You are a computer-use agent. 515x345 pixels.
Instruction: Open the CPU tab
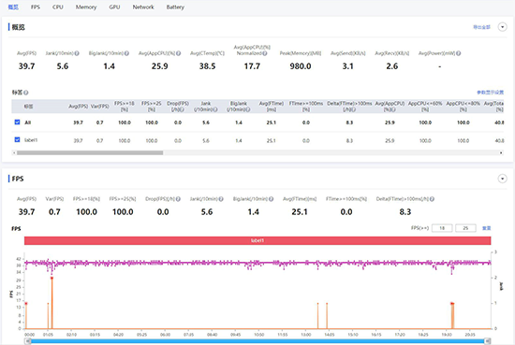tap(58, 7)
